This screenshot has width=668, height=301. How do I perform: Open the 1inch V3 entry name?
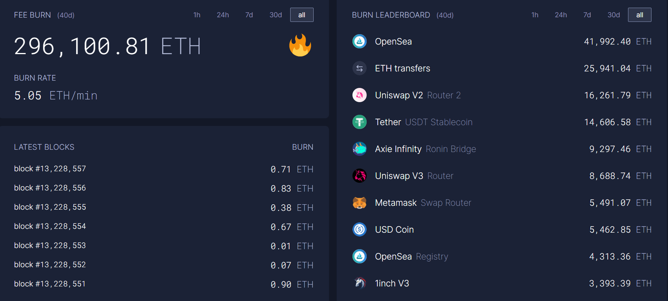click(x=392, y=283)
